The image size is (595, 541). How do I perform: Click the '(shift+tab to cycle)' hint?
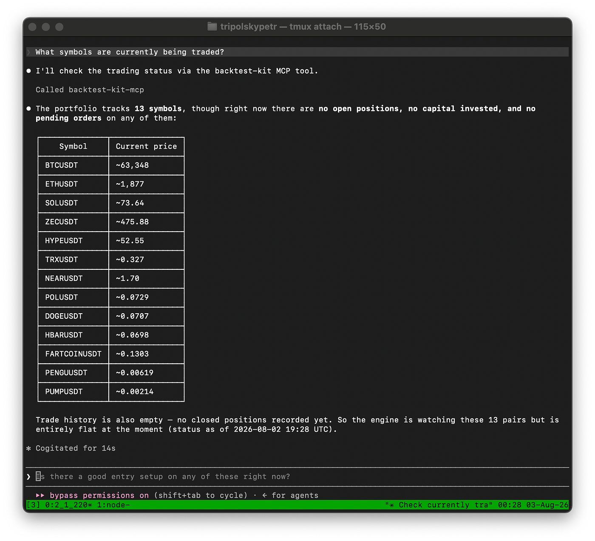click(201, 495)
